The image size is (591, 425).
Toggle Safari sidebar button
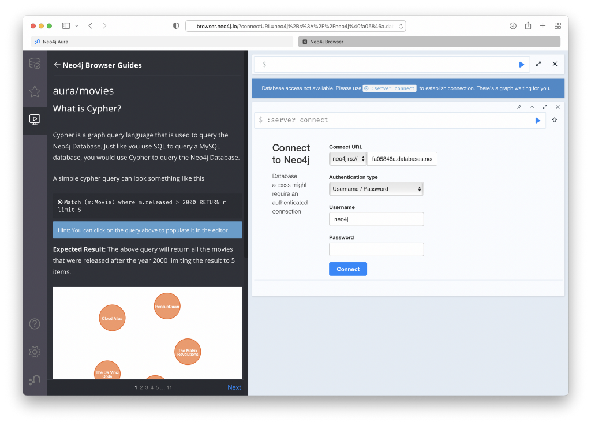point(66,25)
